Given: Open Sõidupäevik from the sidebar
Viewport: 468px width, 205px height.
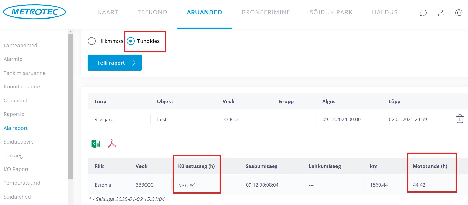Looking at the screenshot, I should tap(18, 142).
